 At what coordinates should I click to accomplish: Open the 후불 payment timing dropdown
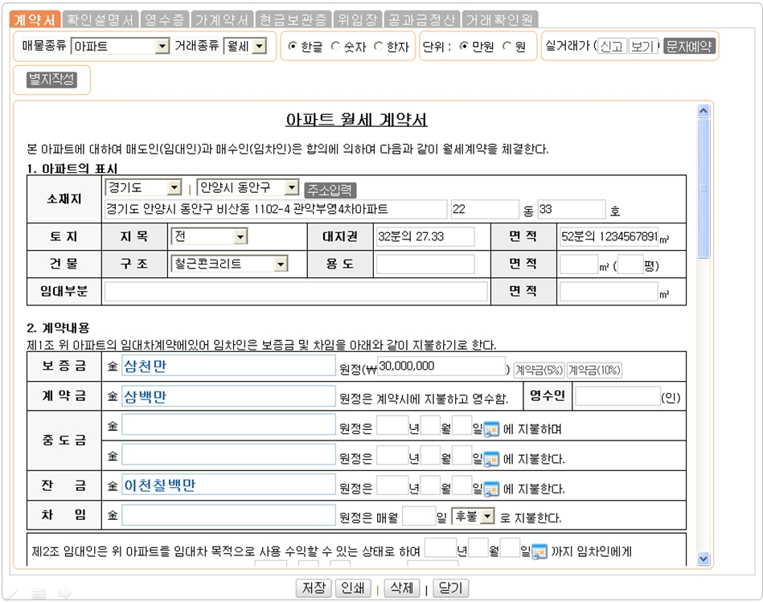[474, 516]
